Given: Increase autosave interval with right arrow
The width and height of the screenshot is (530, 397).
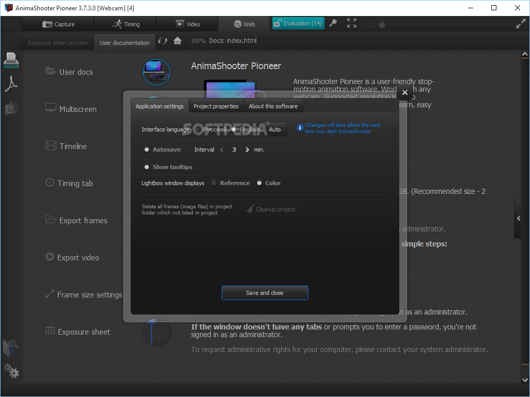Looking at the screenshot, I should (247, 150).
